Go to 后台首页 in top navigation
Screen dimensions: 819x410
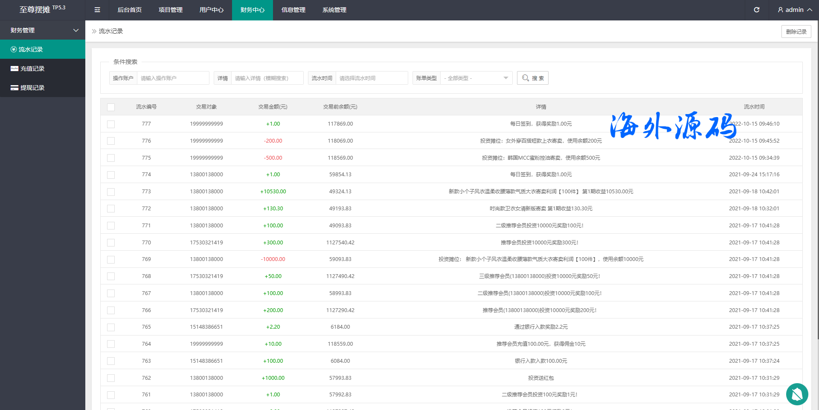click(x=129, y=10)
